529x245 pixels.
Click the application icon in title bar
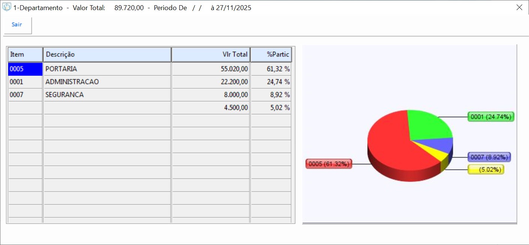(7, 7)
